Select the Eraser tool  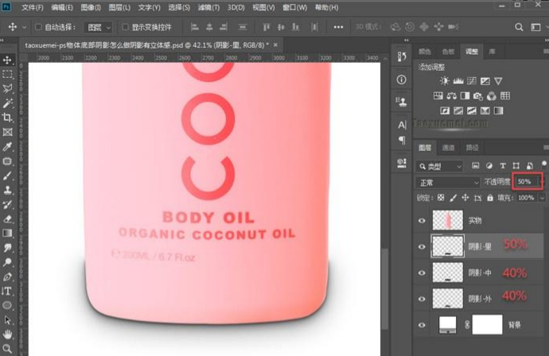(7, 219)
